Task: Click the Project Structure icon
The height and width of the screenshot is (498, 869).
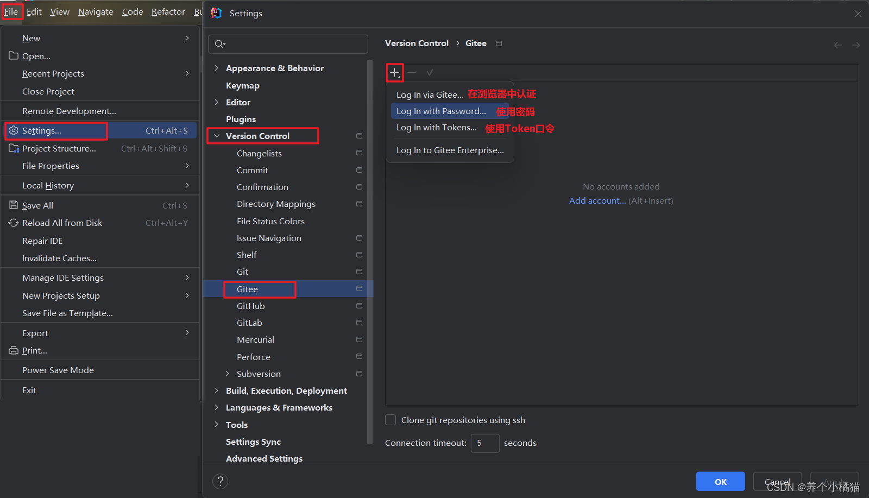Action: click(x=14, y=148)
